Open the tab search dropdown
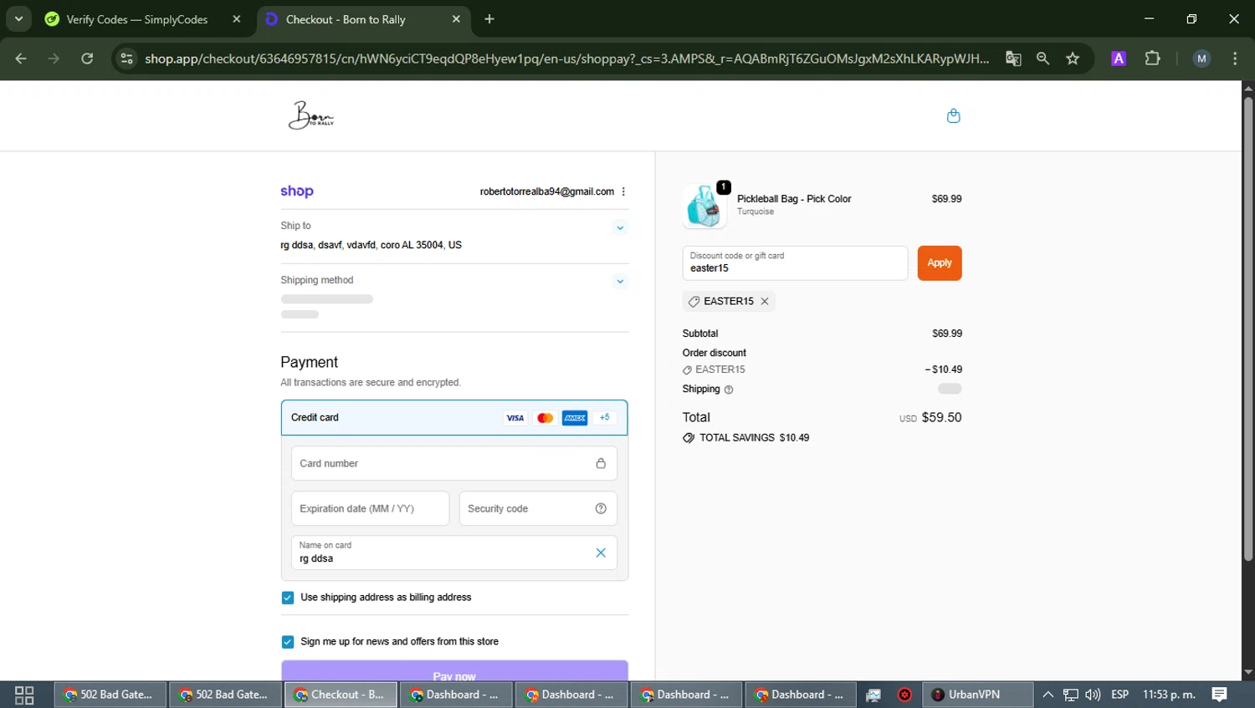Viewport: 1255px width, 708px height. (18, 18)
